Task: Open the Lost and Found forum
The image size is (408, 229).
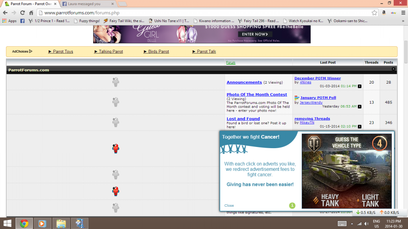Action: pos(243,119)
